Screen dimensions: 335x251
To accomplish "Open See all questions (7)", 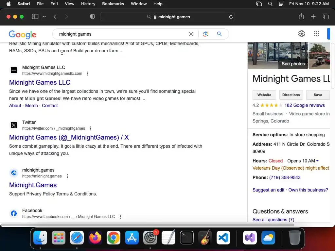I will [x=273, y=220].
